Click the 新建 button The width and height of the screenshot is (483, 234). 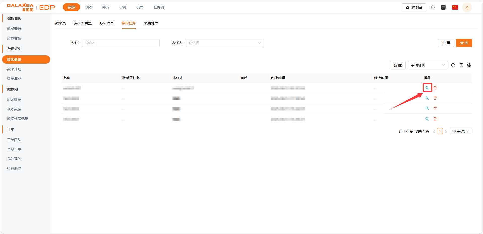pyautogui.click(x=397, y=65)
